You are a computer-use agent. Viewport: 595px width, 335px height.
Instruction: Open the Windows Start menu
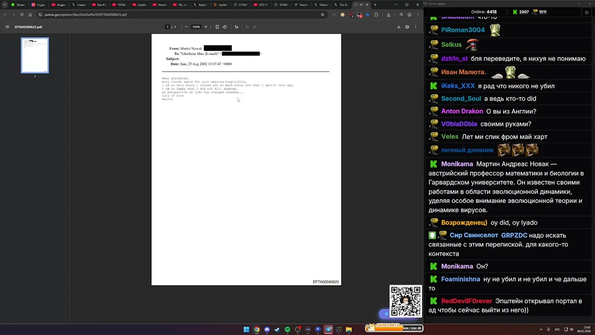pos(246,329)
